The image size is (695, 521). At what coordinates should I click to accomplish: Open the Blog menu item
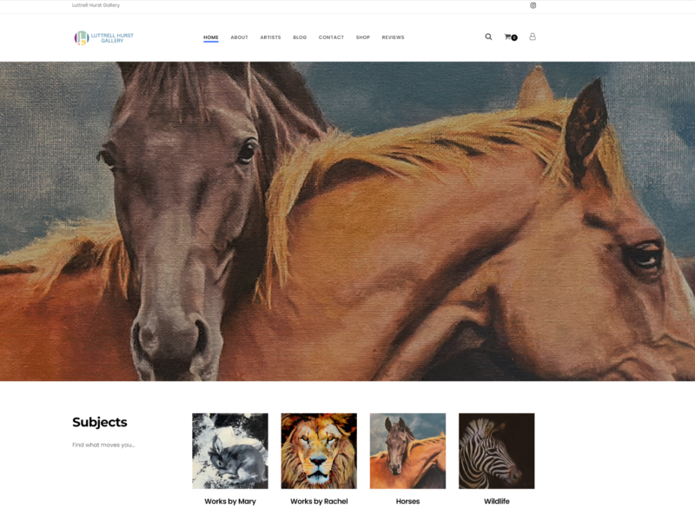pos(300,37)
